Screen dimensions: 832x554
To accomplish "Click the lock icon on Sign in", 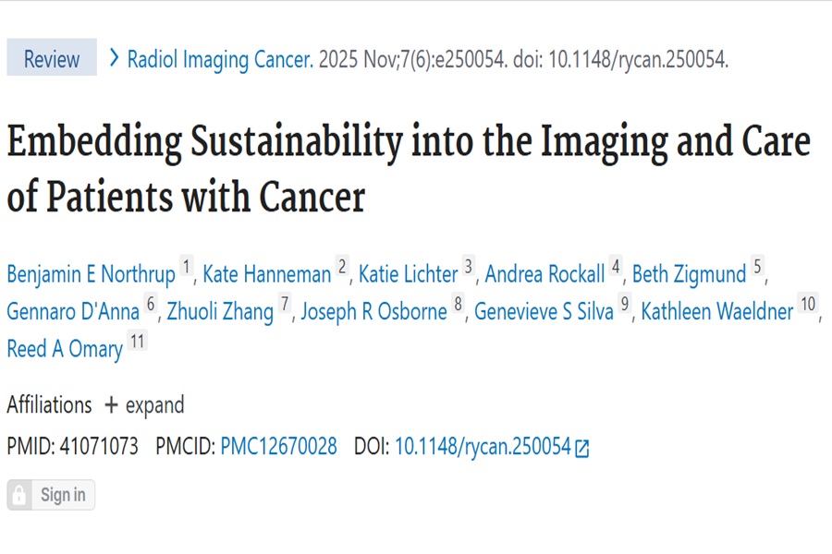I will [x=19, y=495].
